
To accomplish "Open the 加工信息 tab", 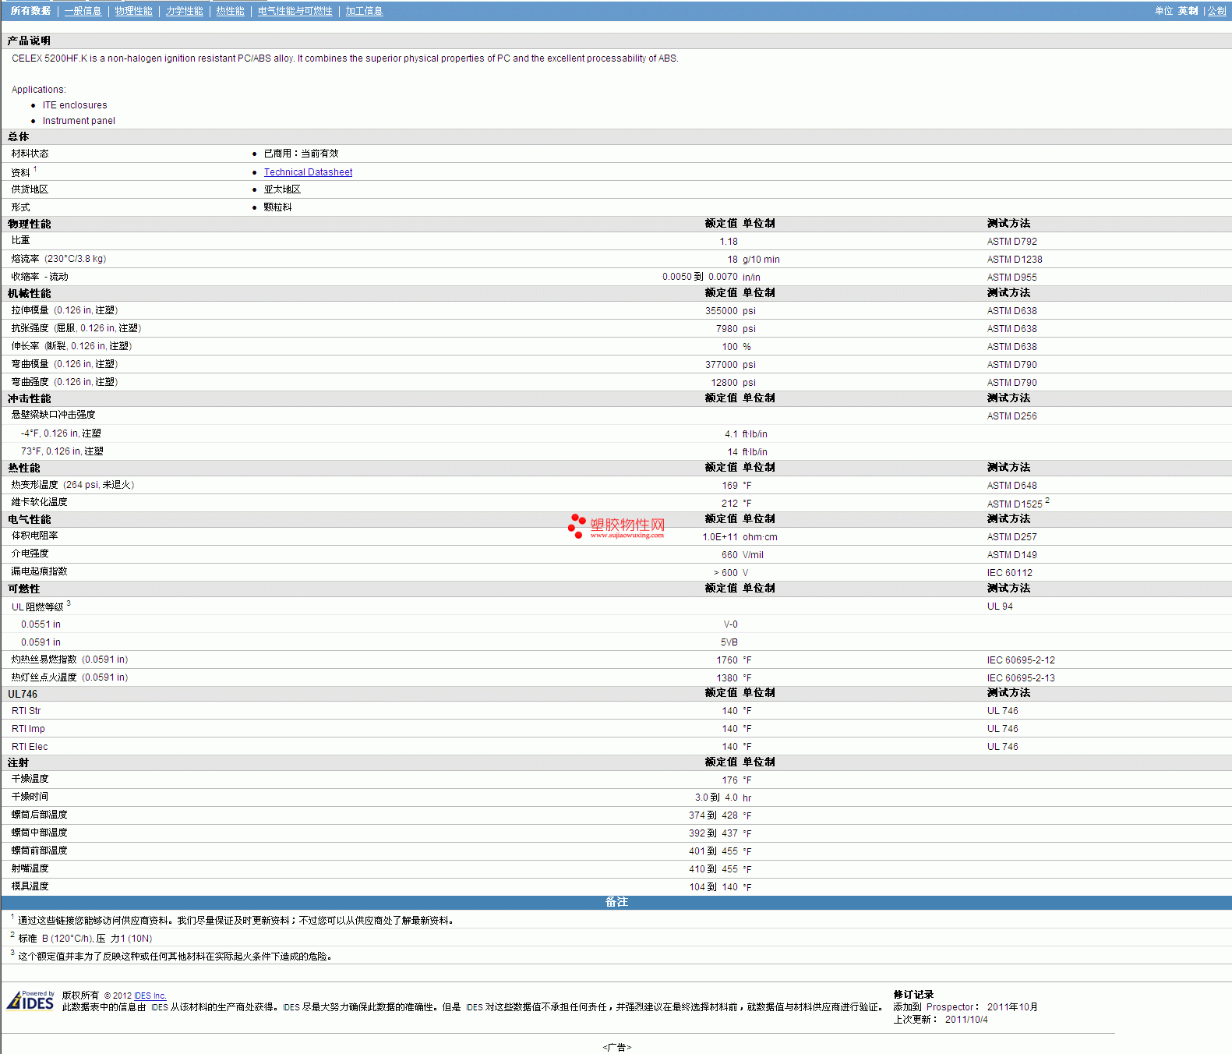I will point(364,11).
